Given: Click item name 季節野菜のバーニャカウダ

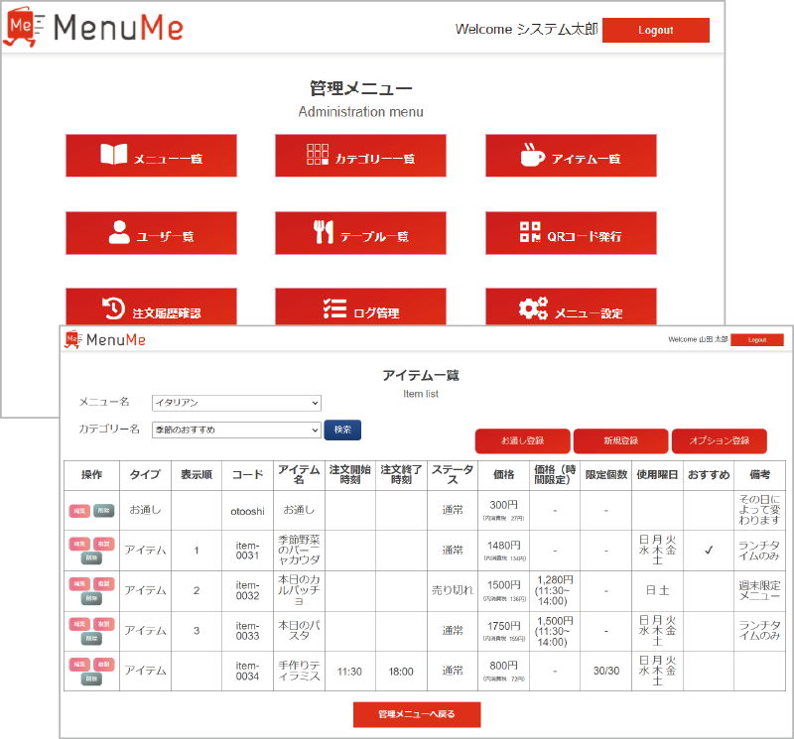Looking at the screenshot, I should click(x=299, y=550).
